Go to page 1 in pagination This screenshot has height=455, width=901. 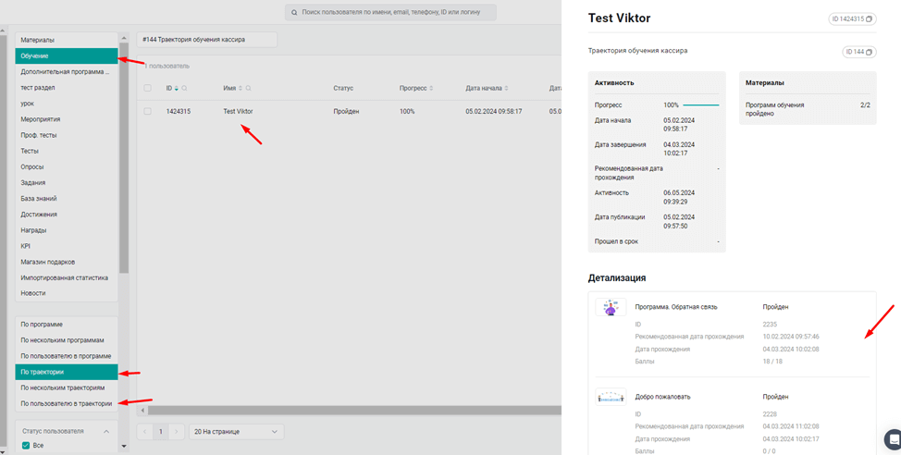pyautogui.click(x=160, y=432)
